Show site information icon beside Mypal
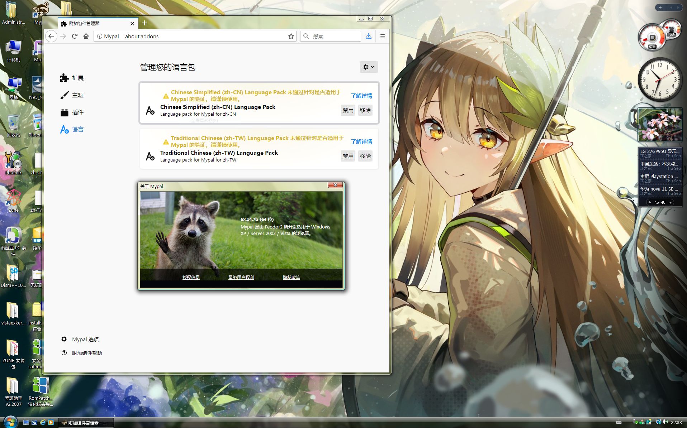This screenshot has height=428, width=687. point(100,36)
